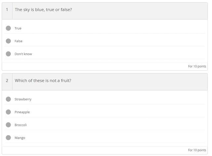Viewport: 212px width, 156px height.
Task: Select the False radio button
Action: pyautogui.click(x=8, y=41)
